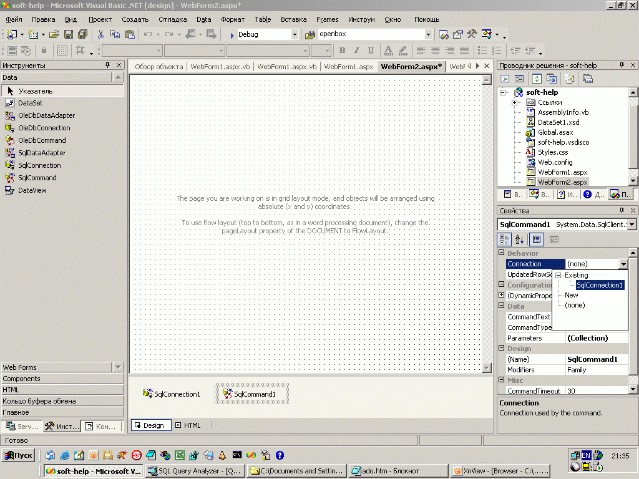The image size is (639, 479).
Task: Click the designer vertical scrollbar down arrow
Action: click(486, 368)
